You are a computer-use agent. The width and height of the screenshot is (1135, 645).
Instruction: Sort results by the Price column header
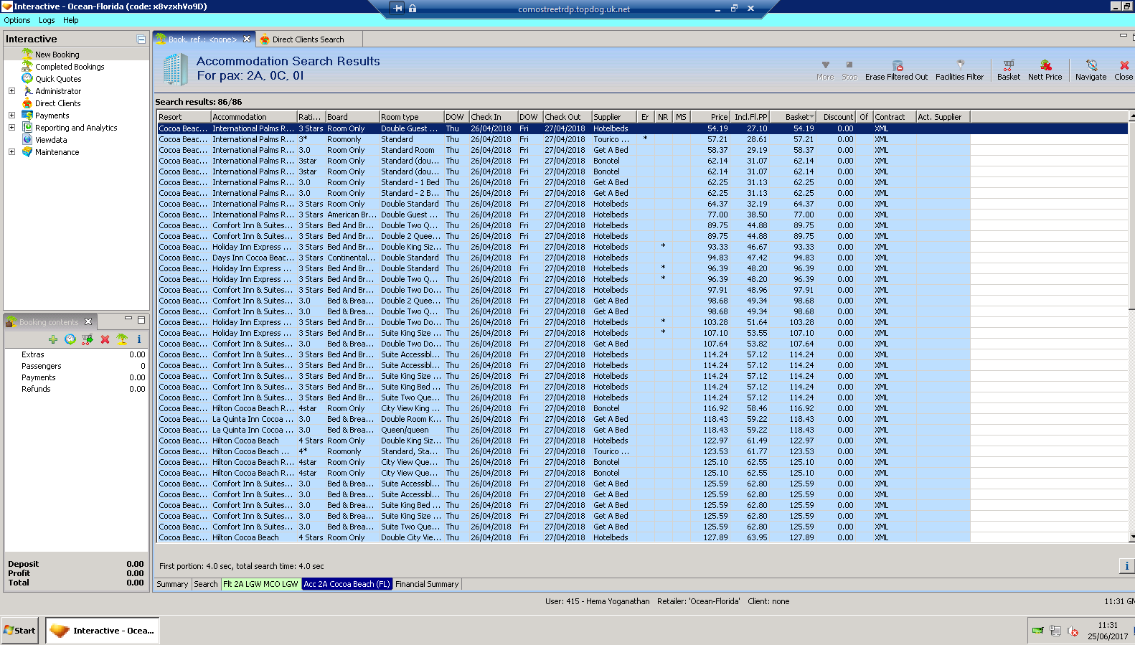click(x=710, y=117)
